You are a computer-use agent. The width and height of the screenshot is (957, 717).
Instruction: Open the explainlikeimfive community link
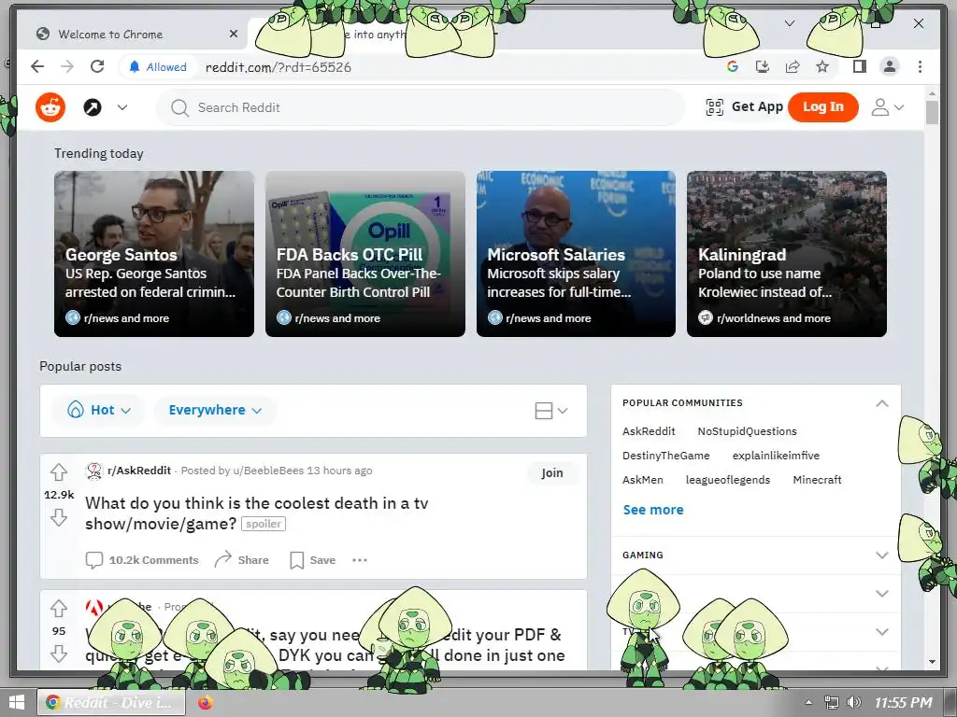tap(776, 456)
